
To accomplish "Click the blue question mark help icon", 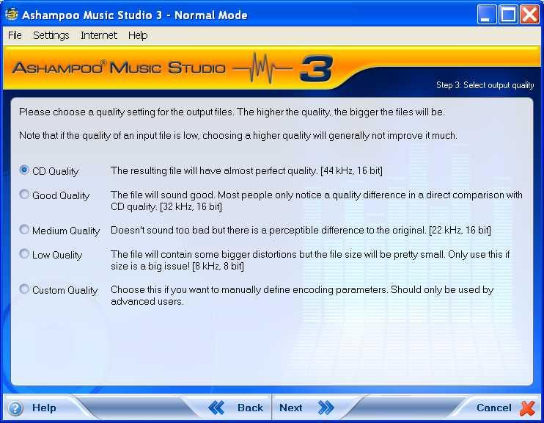I will click(15, 408).
